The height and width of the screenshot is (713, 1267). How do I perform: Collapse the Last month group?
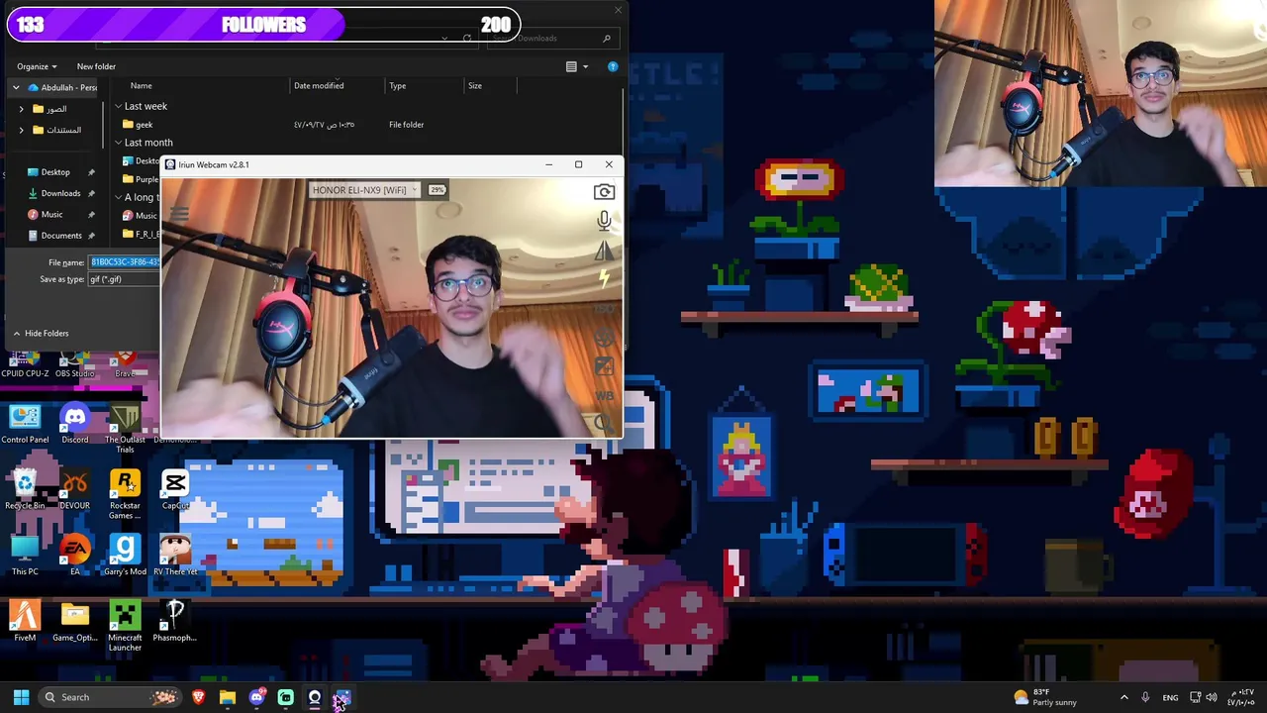118,143
